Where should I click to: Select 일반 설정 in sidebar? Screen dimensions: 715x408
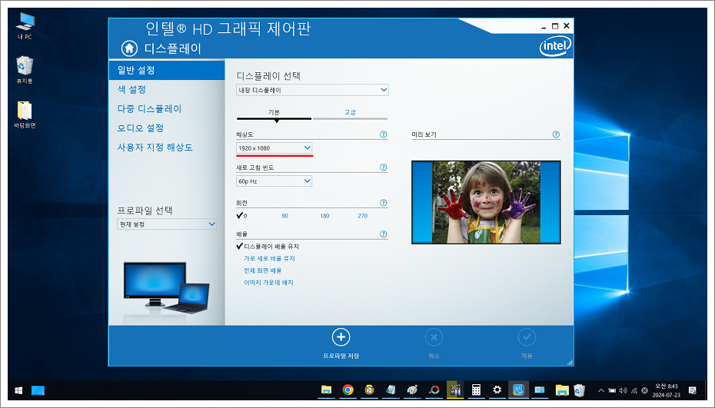[167, 70]
